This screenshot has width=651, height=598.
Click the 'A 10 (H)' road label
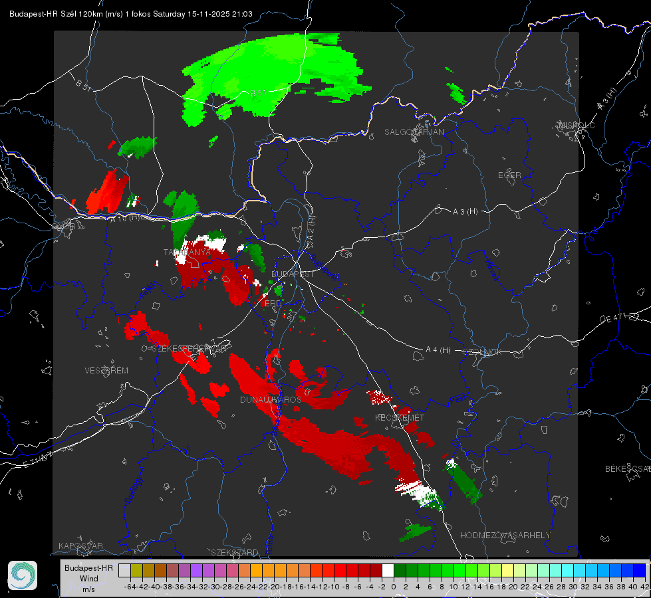126,219
